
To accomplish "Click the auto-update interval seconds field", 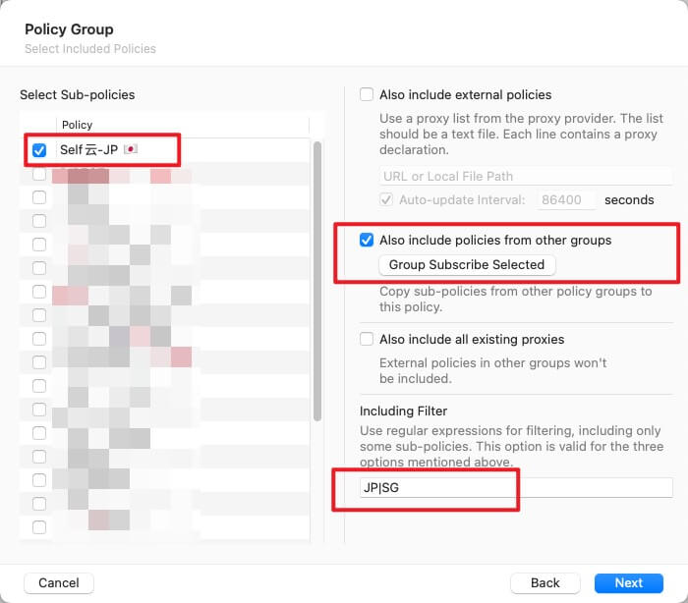I will [x=566, y=199].
